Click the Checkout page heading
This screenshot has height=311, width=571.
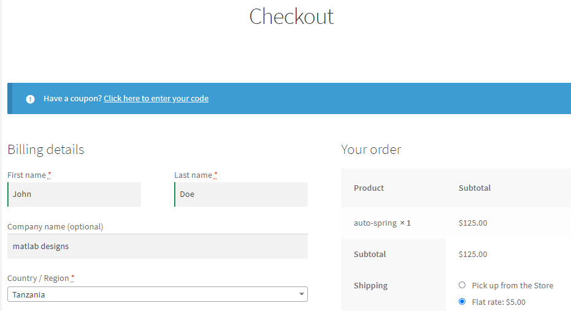pos(291,17)
